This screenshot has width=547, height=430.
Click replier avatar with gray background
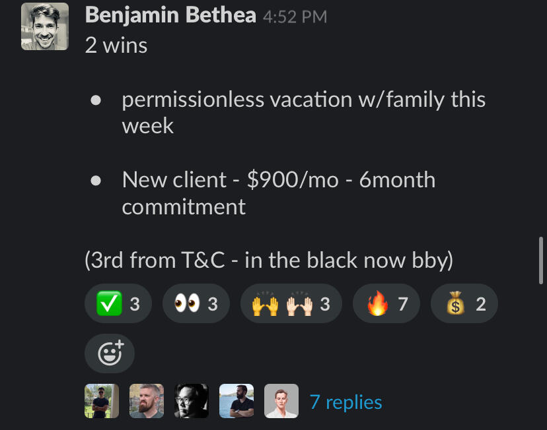click(281, 401)
